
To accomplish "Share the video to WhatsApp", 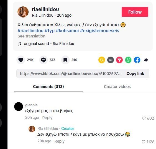I will pos(128,60).
